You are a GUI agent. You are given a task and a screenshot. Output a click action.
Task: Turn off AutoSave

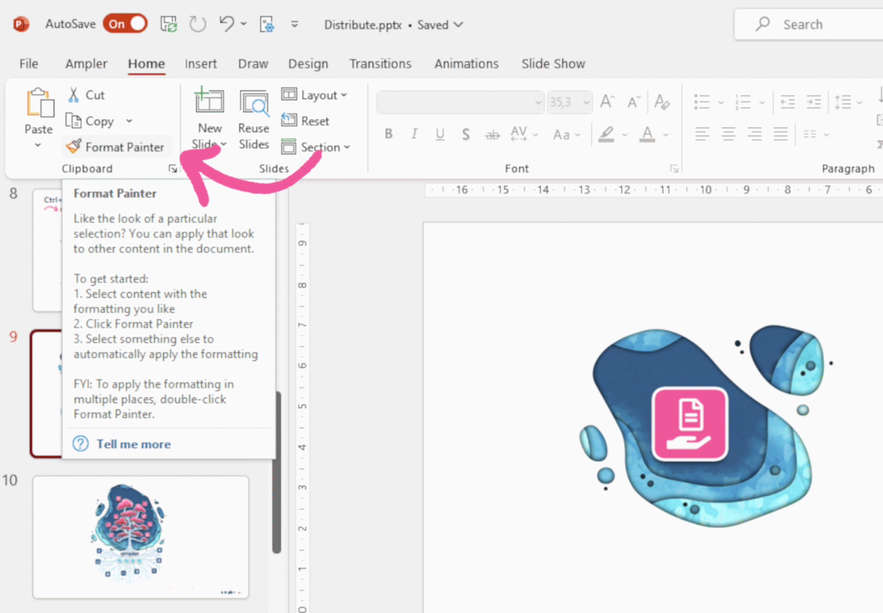pyautogui.click(x=125, y=24)
